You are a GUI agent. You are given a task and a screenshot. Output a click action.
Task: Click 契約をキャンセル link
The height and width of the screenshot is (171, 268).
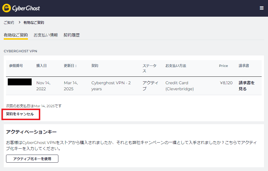pos(20,114)
